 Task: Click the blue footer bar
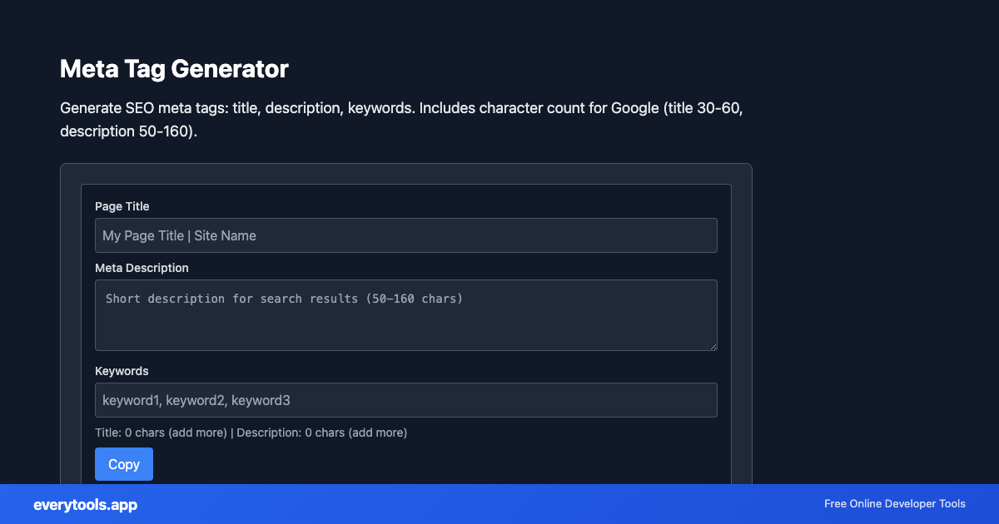click(499, 504)
